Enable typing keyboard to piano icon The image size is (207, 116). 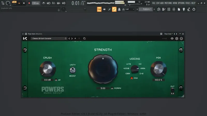(99, 9)
